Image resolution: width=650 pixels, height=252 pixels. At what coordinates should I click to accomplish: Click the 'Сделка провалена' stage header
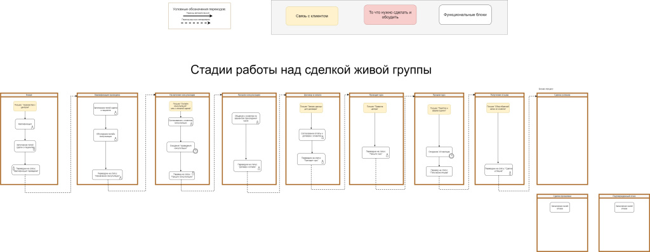click(x=562, y=196)
